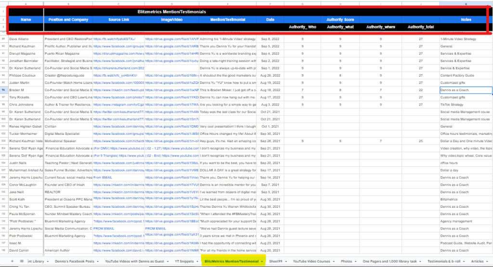Select the Dave Albano name cell
Screen dimensions: 493x267
26,39
